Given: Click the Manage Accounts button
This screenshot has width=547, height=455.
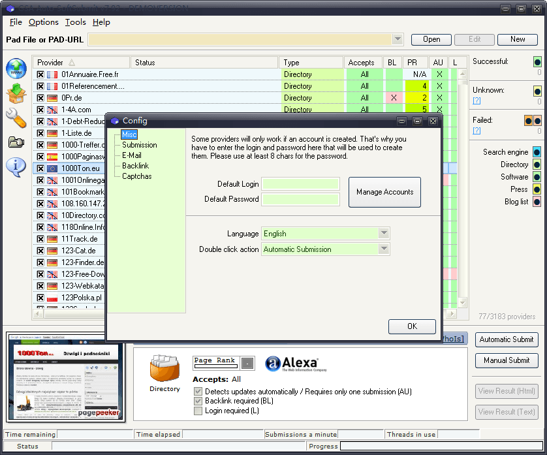Looking at the screenshot, I should 384,192.
